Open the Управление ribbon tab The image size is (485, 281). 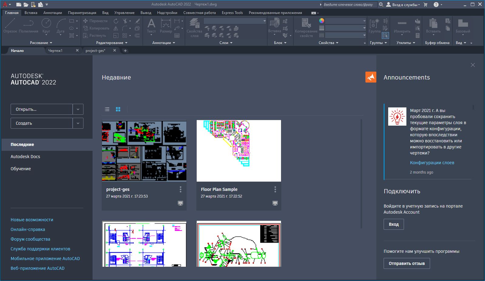(124, 13)
